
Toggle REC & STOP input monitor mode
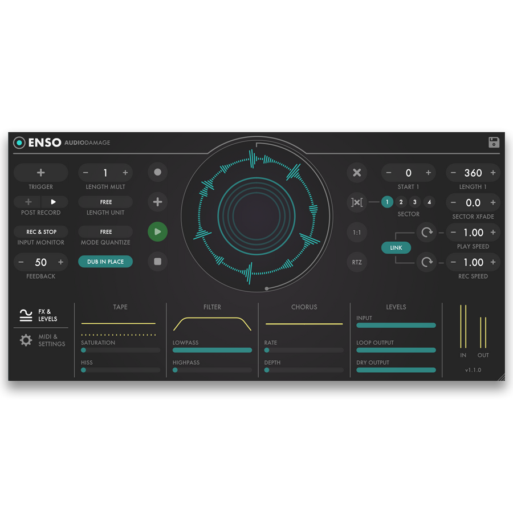point(40,231)
